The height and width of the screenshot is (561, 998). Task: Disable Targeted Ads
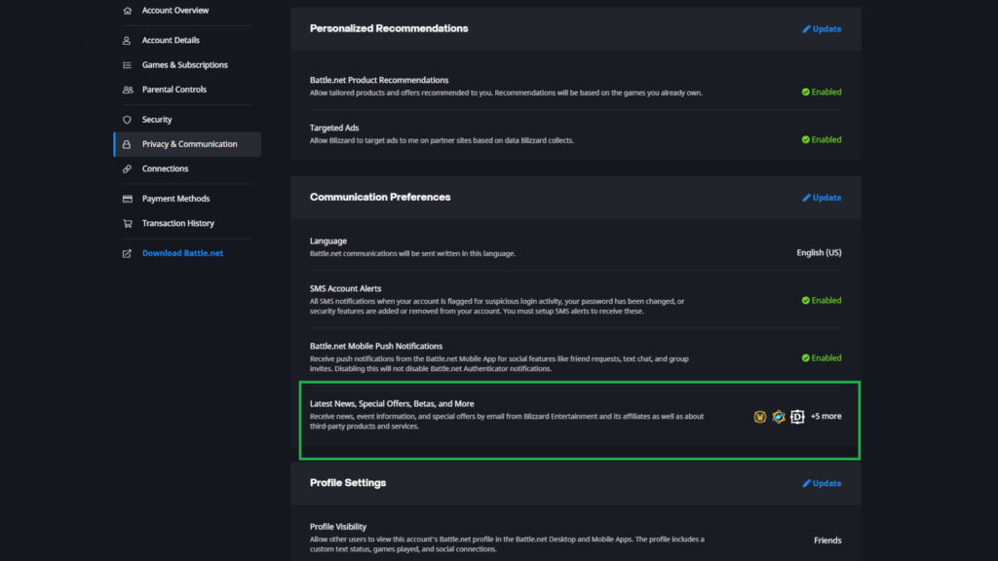822,139
